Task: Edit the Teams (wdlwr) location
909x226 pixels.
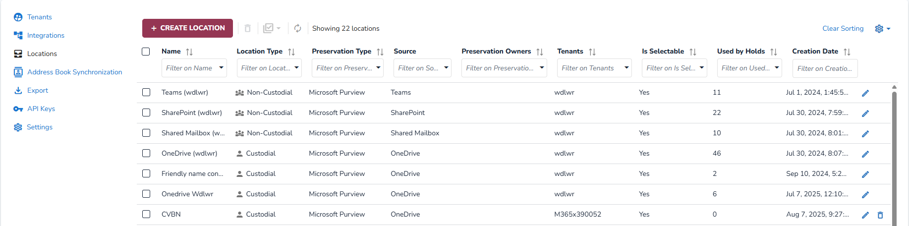Action: (x=865, y=93)
